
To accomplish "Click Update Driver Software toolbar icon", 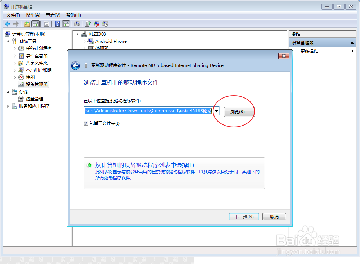I will click(88, 24).
